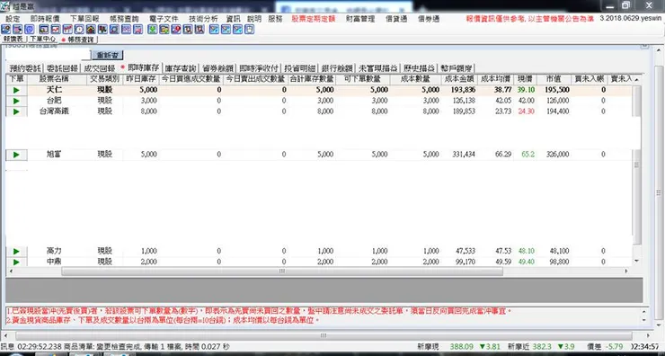Viewport: 665px width, 356px height.
Task: Open the 服務 menu
Action: tap(275, 19)
